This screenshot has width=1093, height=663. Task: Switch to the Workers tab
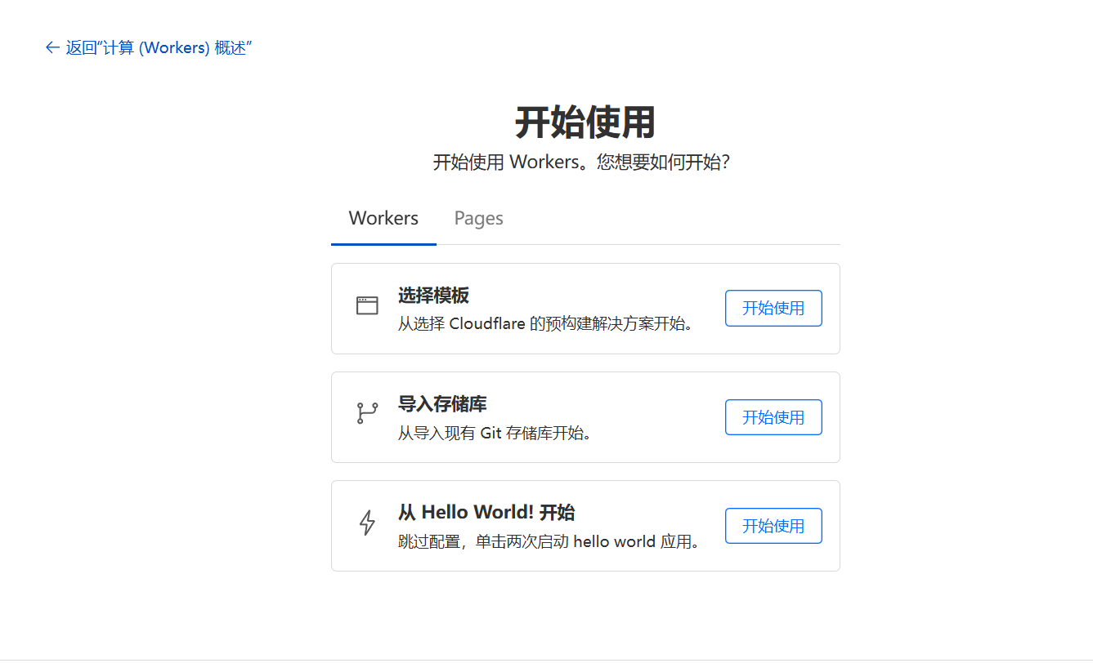coord(383,218)
